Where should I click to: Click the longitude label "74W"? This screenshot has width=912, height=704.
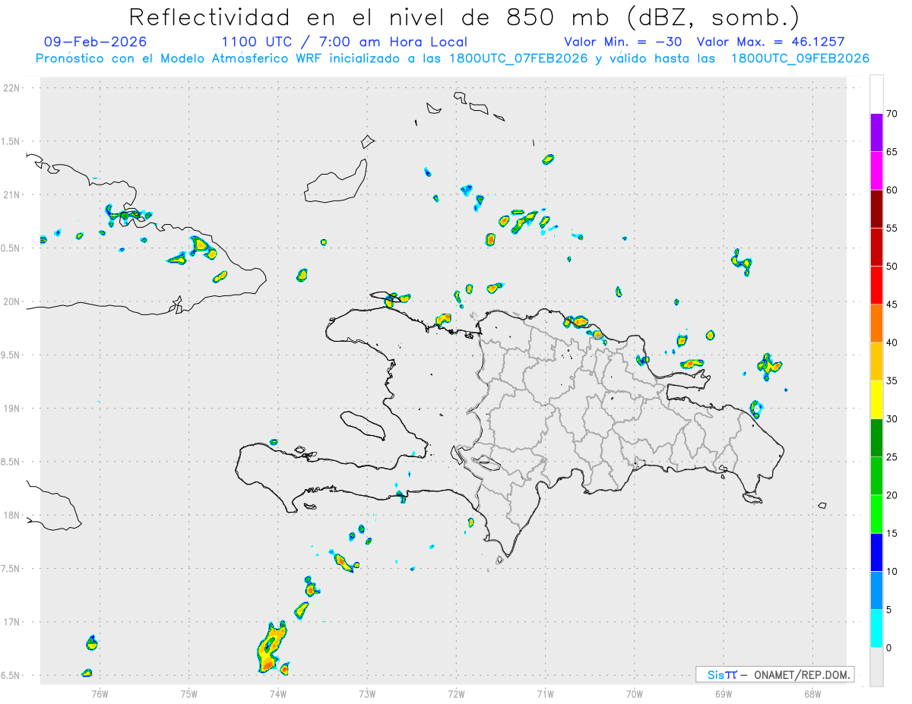[x=278, y=693]
